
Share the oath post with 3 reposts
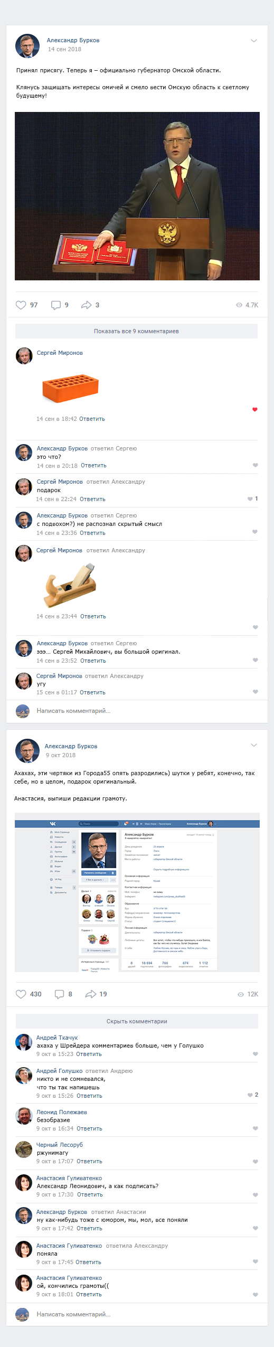[x=87, y=305]
